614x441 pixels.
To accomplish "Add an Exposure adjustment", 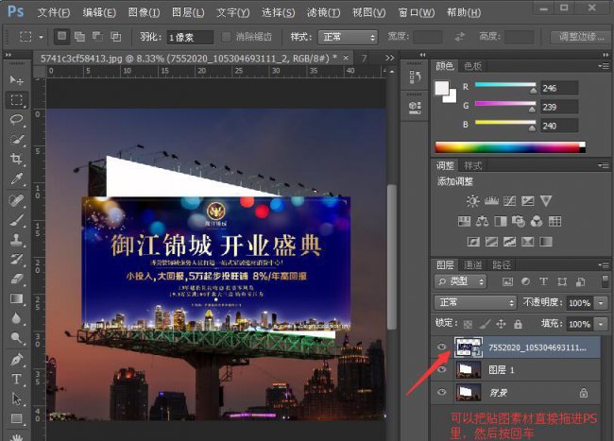I will click(x=527, y=201).
